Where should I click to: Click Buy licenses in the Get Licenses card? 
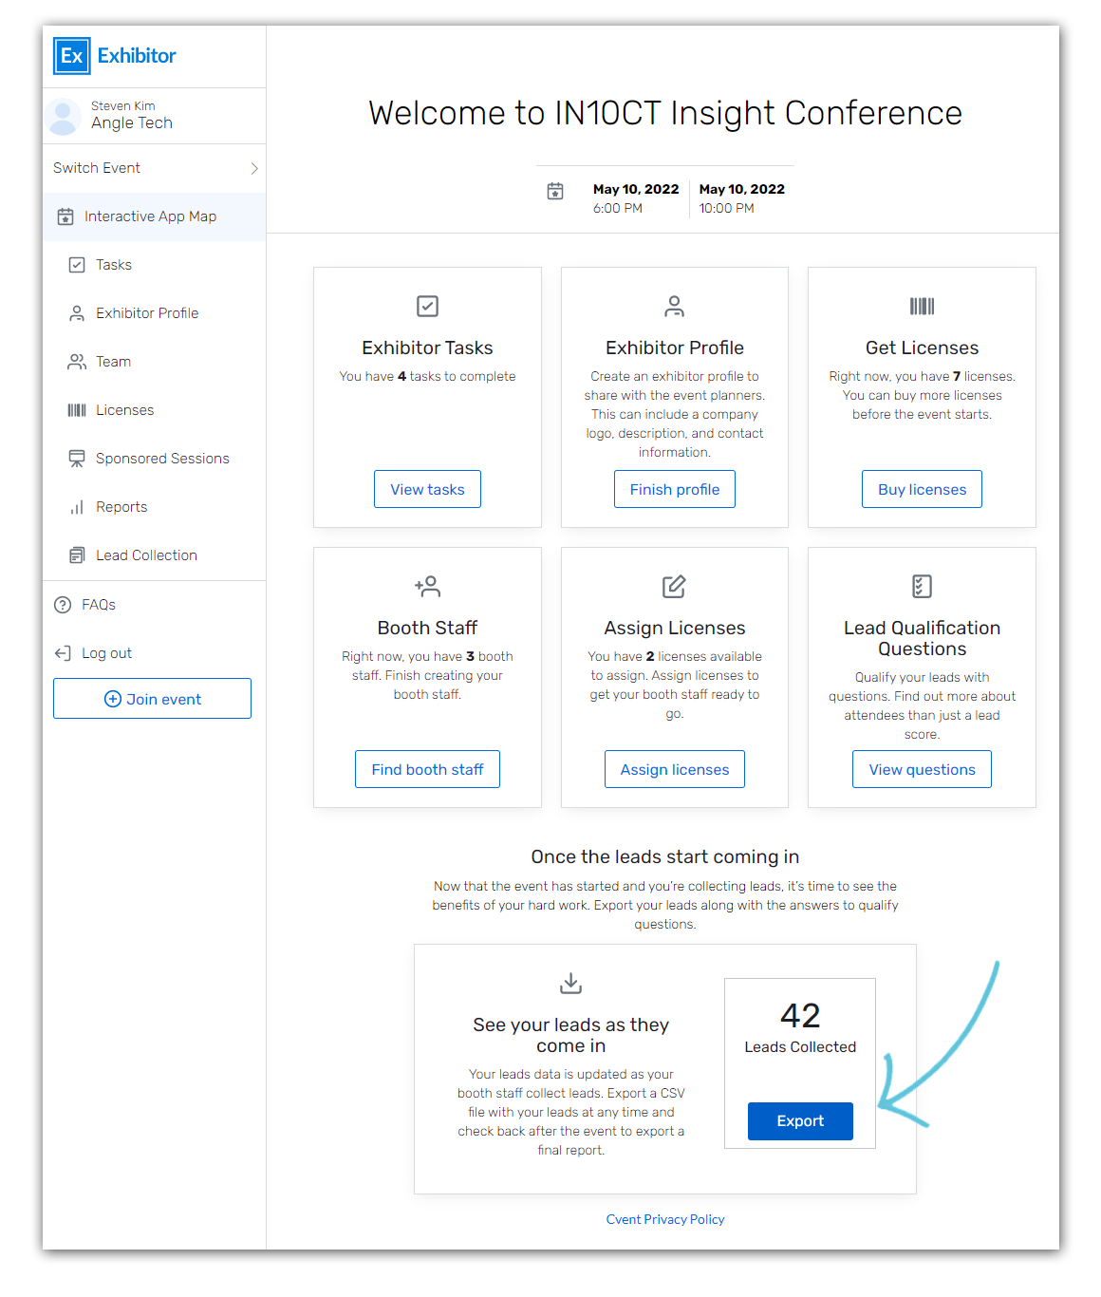921,489
